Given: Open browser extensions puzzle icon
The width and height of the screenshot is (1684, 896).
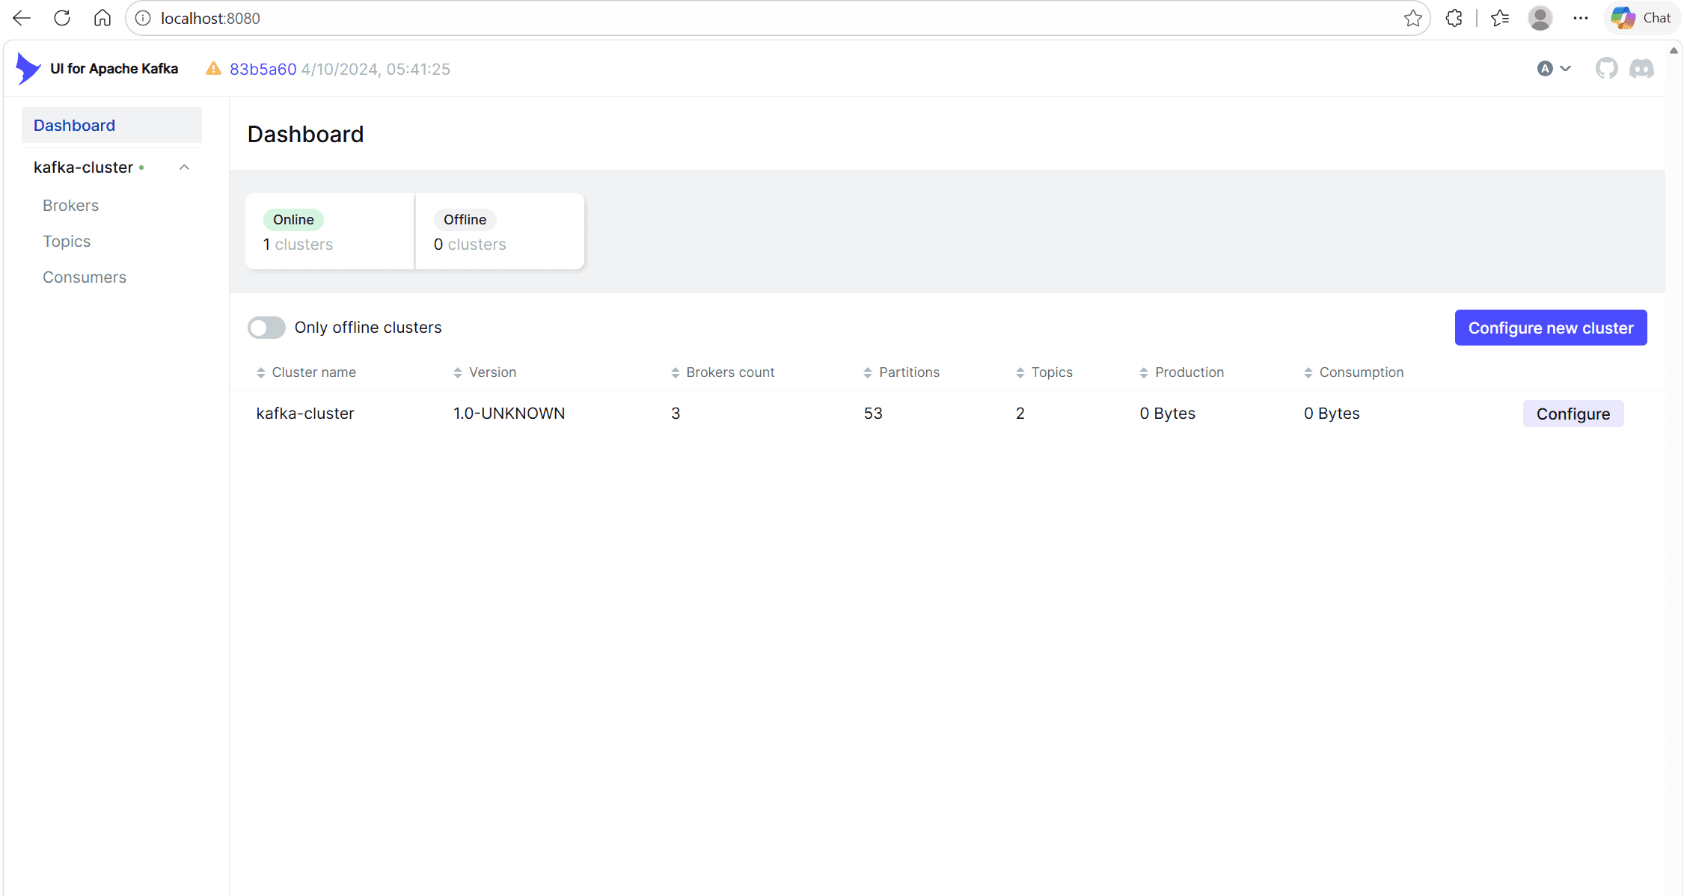Looking at the screenshot, I should [x=1454, y=18].
